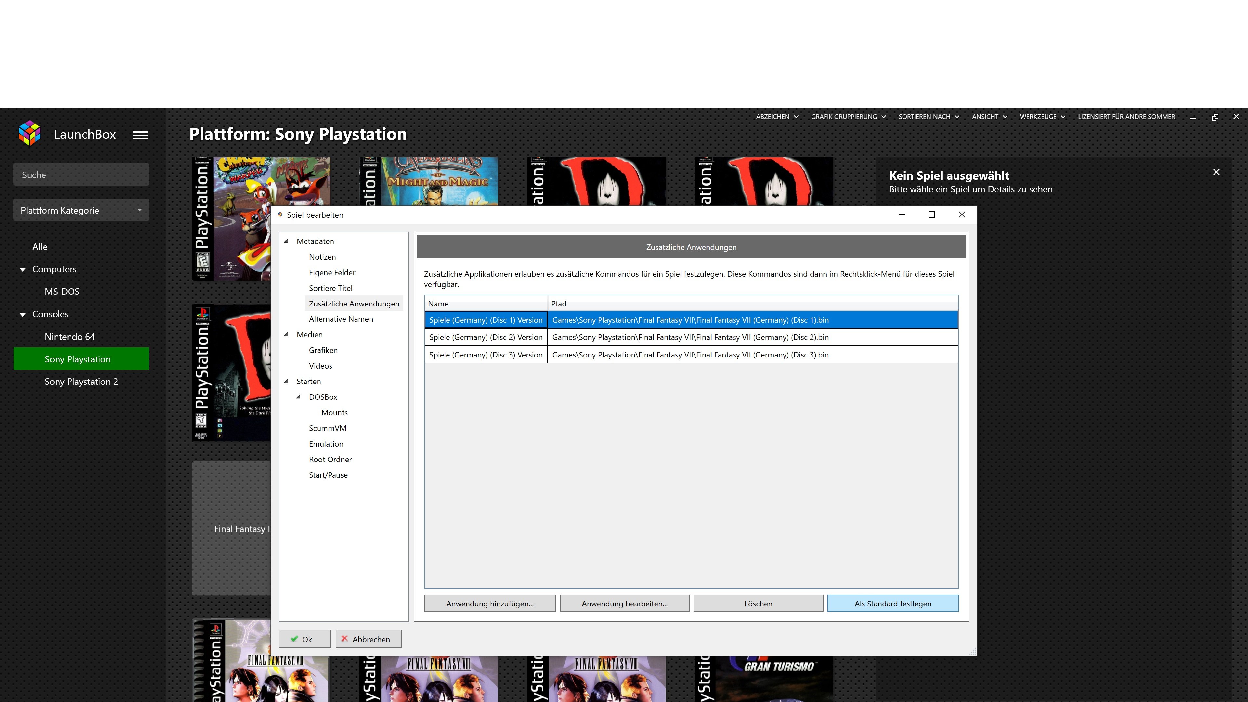The height and width of the screenshot is (702, 1248).
Task: Collapse the Consoles category arrow
Action: (23, 314)
